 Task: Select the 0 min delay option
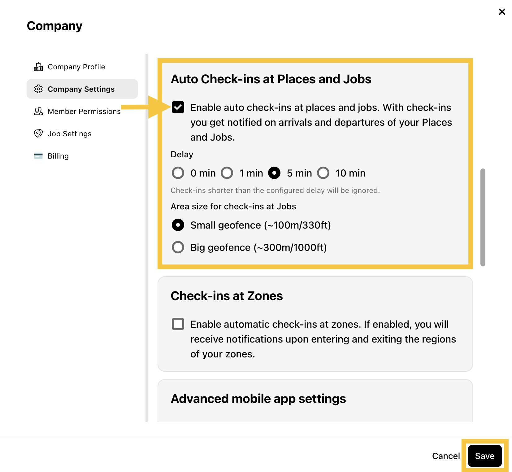[x=178, y=173]
